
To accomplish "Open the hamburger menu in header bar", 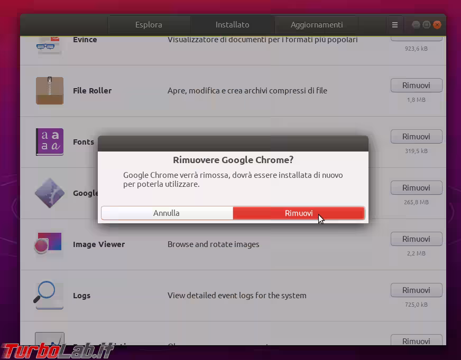I will (394, 25).
